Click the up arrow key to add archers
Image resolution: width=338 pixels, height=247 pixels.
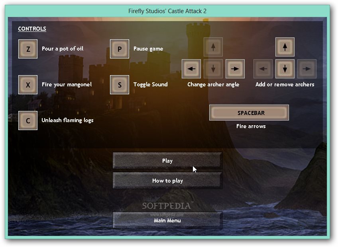pyautogui.click(x=285, y=47)
